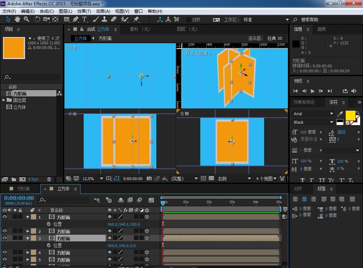Jump to first frame in preview

[295, 91]
